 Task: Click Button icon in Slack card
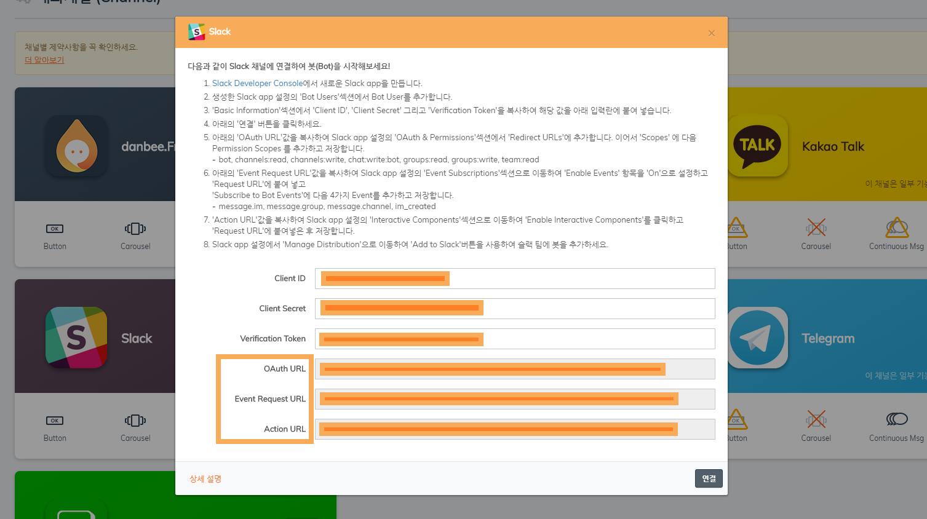(55, 421)
